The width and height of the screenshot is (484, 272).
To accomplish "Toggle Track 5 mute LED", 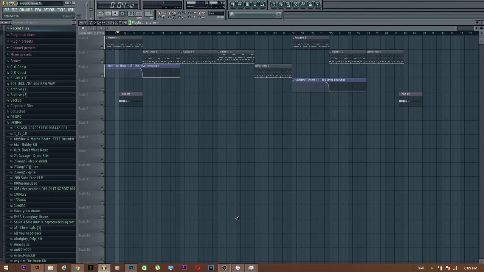I will coord(102,104).
